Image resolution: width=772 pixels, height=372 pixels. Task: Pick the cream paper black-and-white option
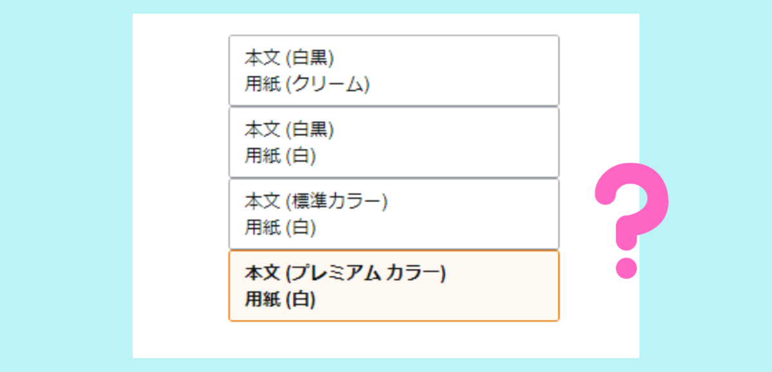pyautogui.click(x=394, y=70)
